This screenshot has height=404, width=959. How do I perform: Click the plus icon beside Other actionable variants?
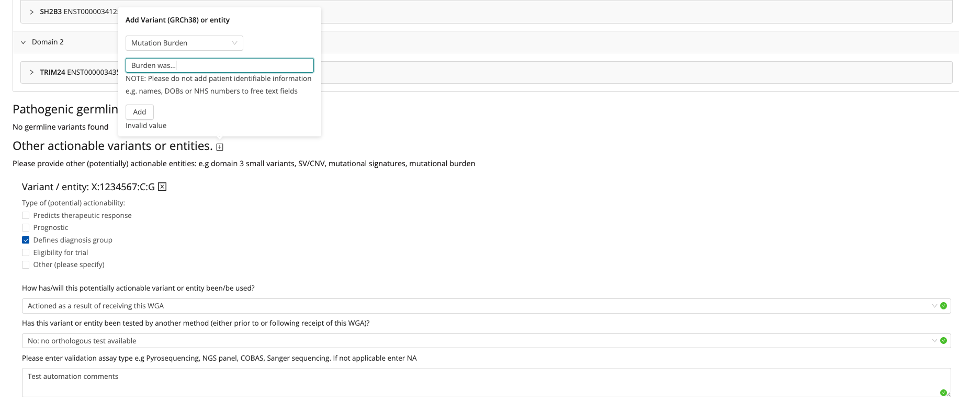[x=220, y=147]
